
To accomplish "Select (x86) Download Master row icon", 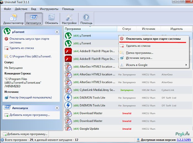I will 68,121.
